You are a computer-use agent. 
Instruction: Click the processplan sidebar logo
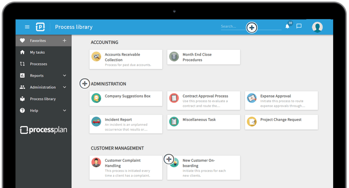coord(43,130)
